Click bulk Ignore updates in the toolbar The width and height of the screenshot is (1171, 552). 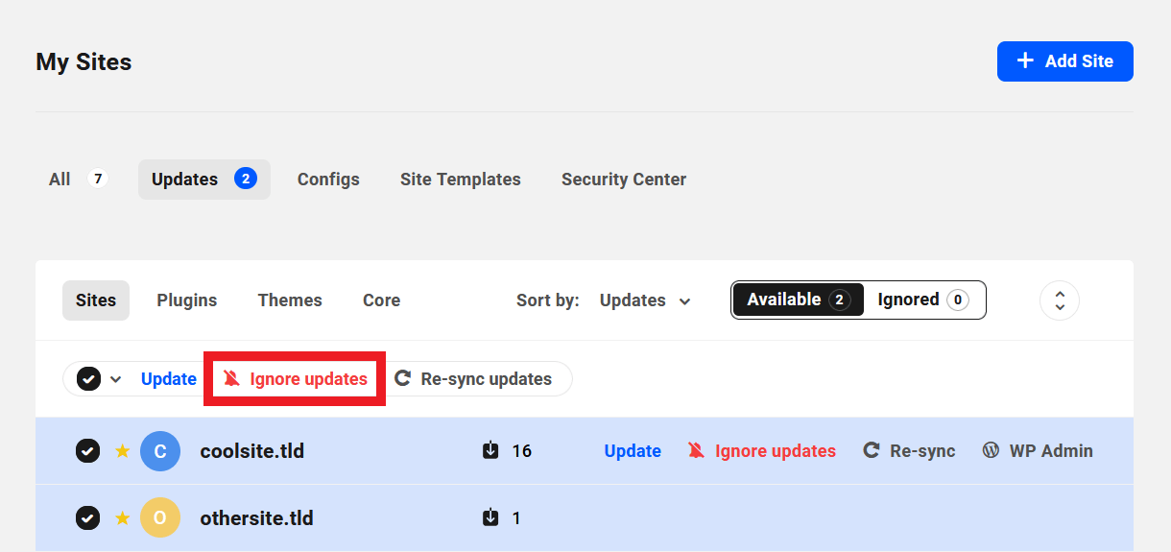[x=295, y=379]
